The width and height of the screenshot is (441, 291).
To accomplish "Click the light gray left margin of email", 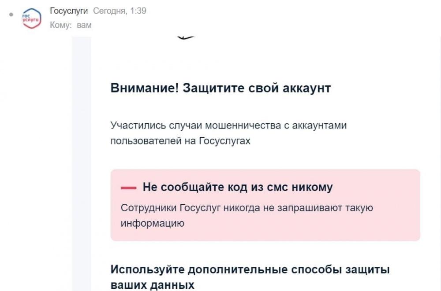I will [x=82, y=176].
